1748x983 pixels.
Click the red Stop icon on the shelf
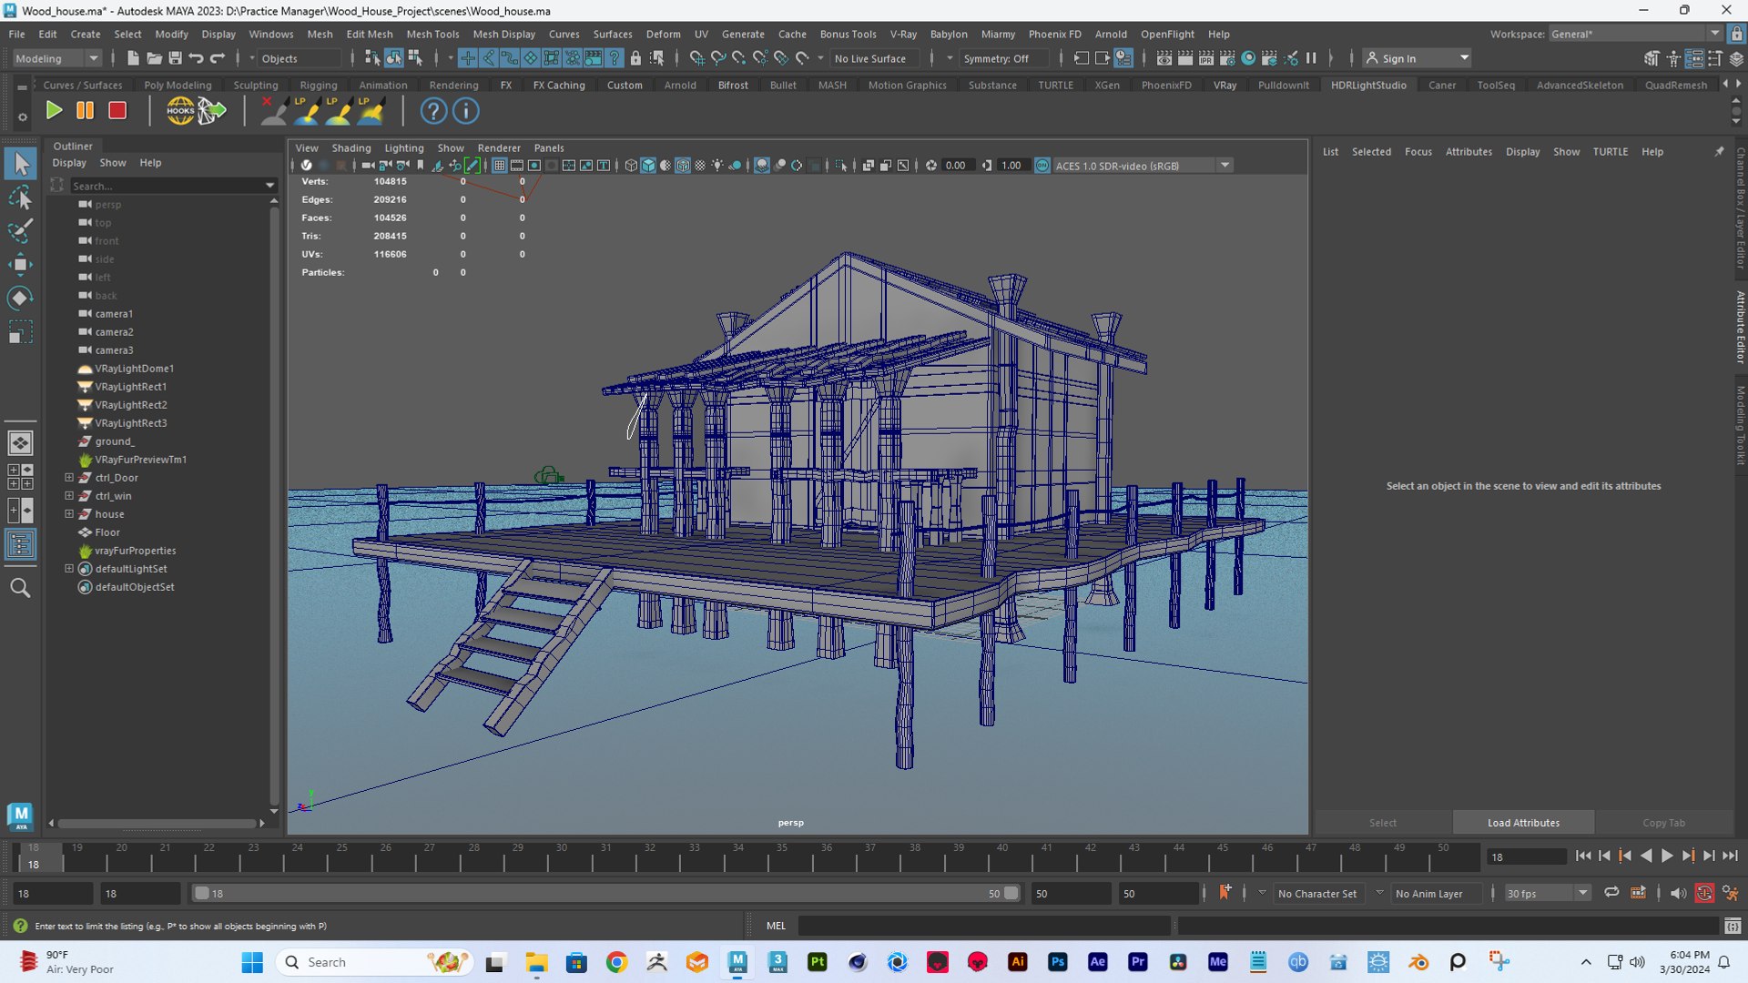tap(117, 111)
